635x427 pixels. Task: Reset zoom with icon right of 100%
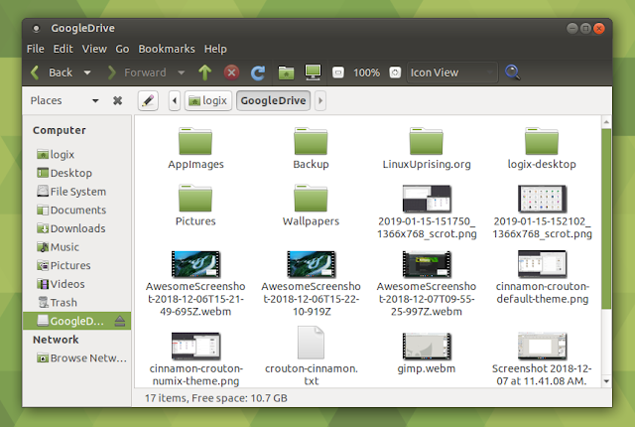[x=395, y=72]
